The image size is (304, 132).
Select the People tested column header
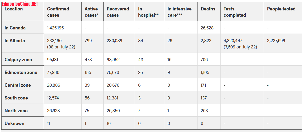point(281,9)
